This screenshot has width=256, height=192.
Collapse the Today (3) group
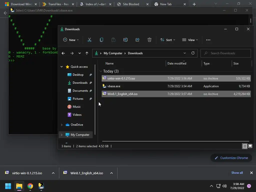(101, 71)
